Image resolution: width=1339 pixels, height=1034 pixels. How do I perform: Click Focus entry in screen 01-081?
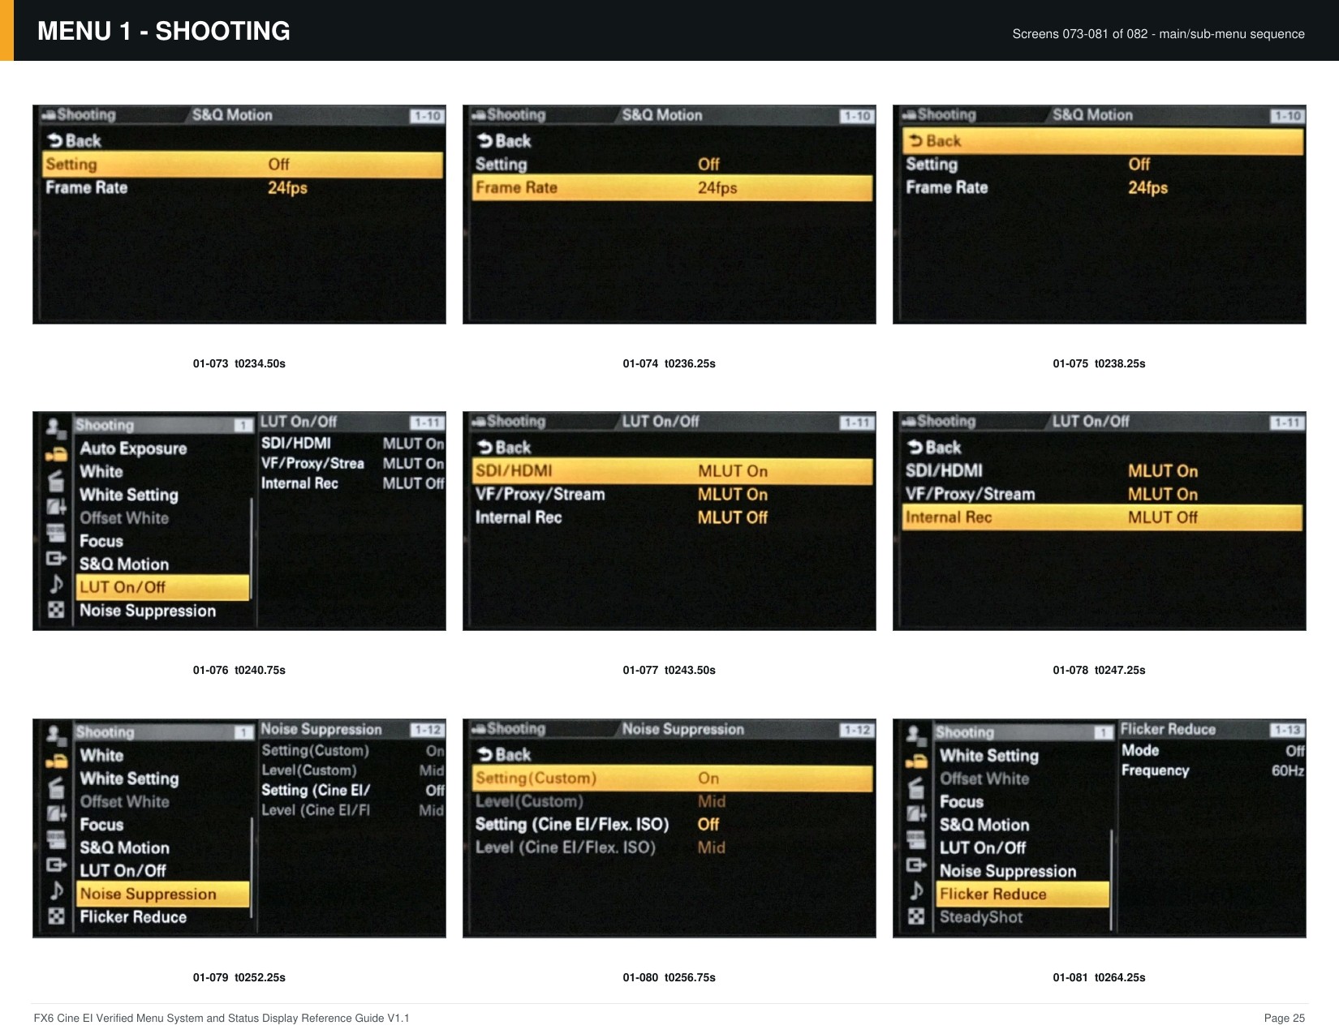tap(962, 802)
